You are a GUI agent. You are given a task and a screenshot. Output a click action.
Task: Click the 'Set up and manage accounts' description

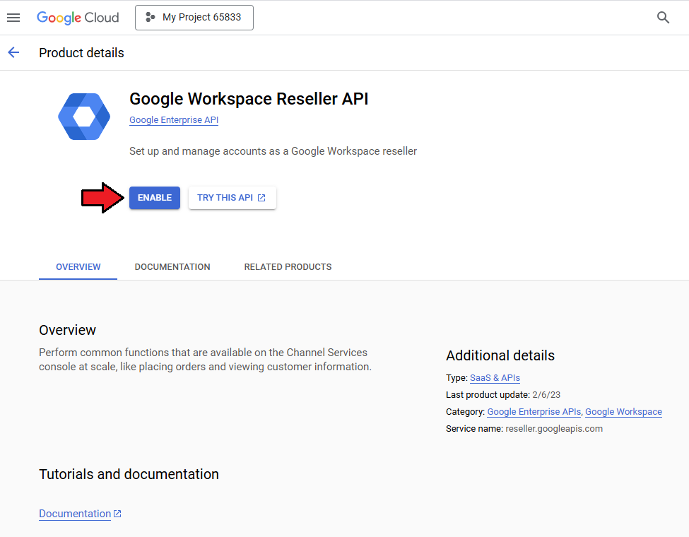[x=273, y=151]
